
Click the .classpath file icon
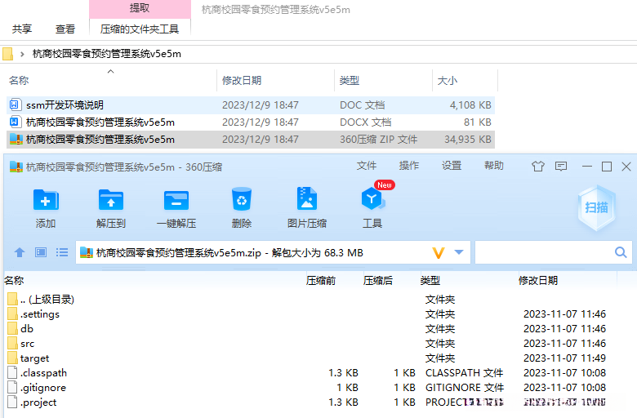(x=12, y=372)
